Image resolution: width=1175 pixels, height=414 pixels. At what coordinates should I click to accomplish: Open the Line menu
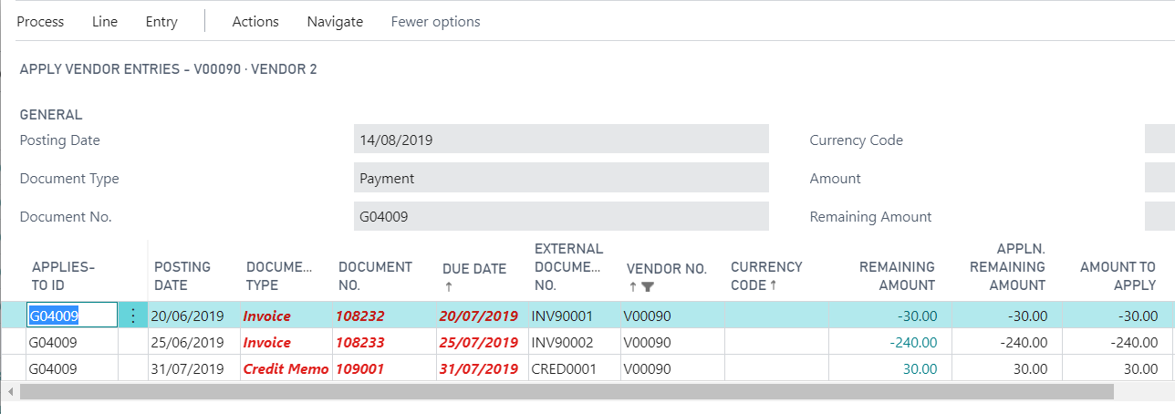click(105, 22)
